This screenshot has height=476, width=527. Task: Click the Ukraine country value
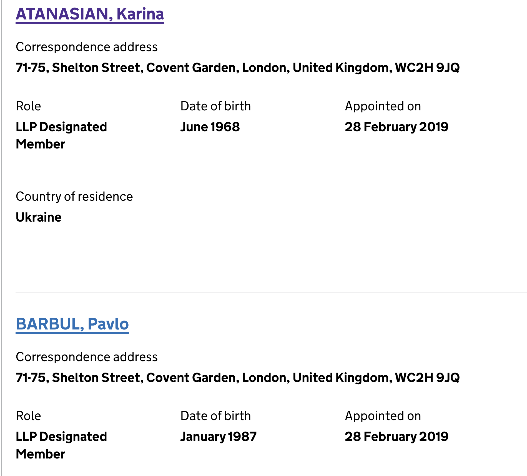point(39,217)
